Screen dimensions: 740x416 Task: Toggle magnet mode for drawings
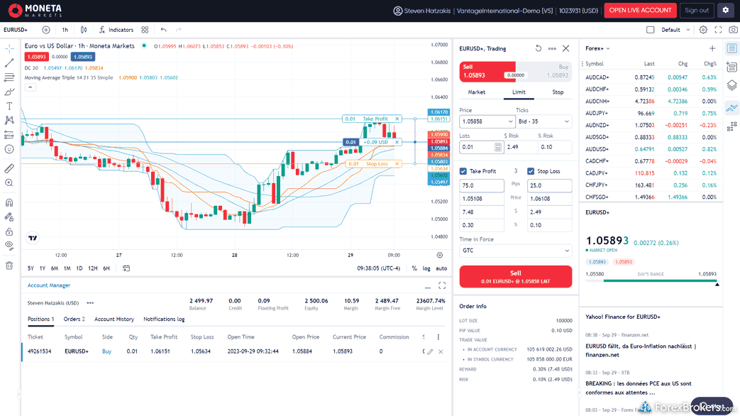[9, 202]
